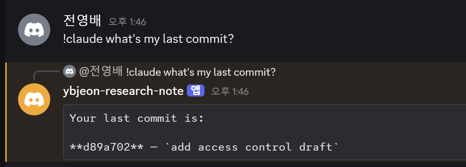Jump to the original via the reply preview text
This screenshot has width=466, height=167.
pos(201,72)
